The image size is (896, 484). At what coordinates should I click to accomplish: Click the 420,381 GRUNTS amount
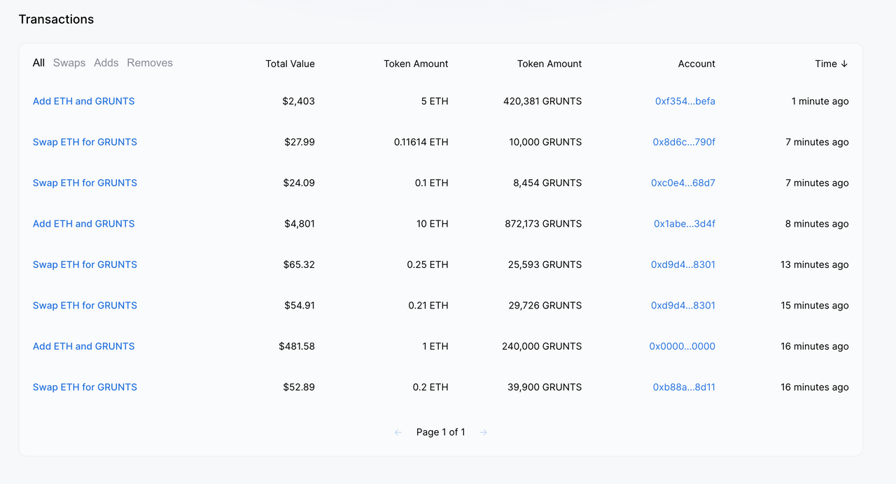542,101
